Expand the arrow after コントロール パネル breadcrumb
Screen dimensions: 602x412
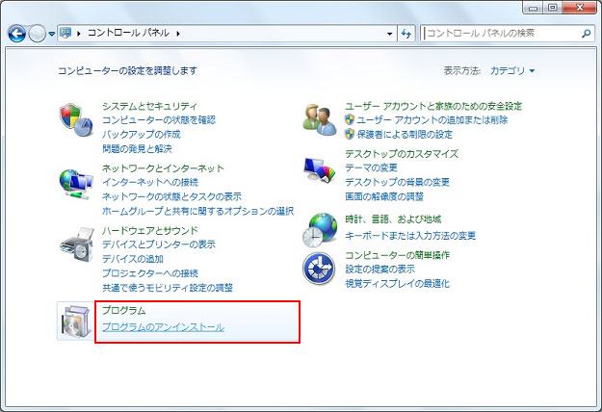pyautogui.click(x=178, y=34)
